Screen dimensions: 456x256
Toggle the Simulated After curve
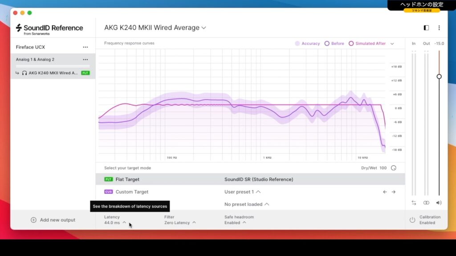pos(367,44)
